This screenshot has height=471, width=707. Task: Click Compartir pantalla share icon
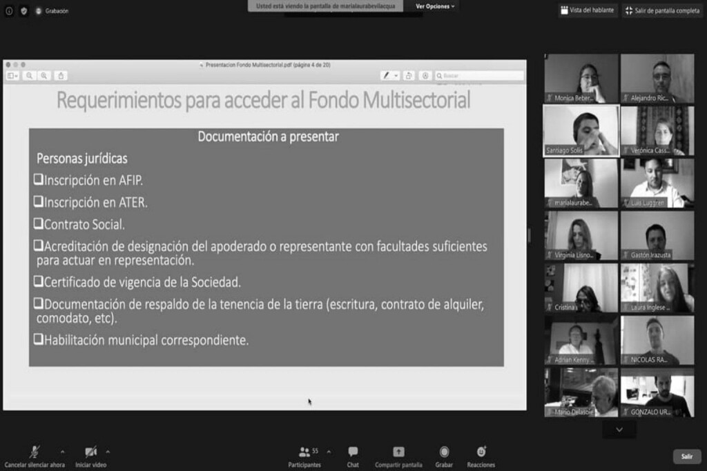[x=398, y=452]
